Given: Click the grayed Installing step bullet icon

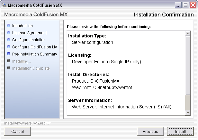Looking at the screenshot, I should (9, 61).
